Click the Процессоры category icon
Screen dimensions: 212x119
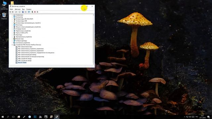click(x=14, y=39)
